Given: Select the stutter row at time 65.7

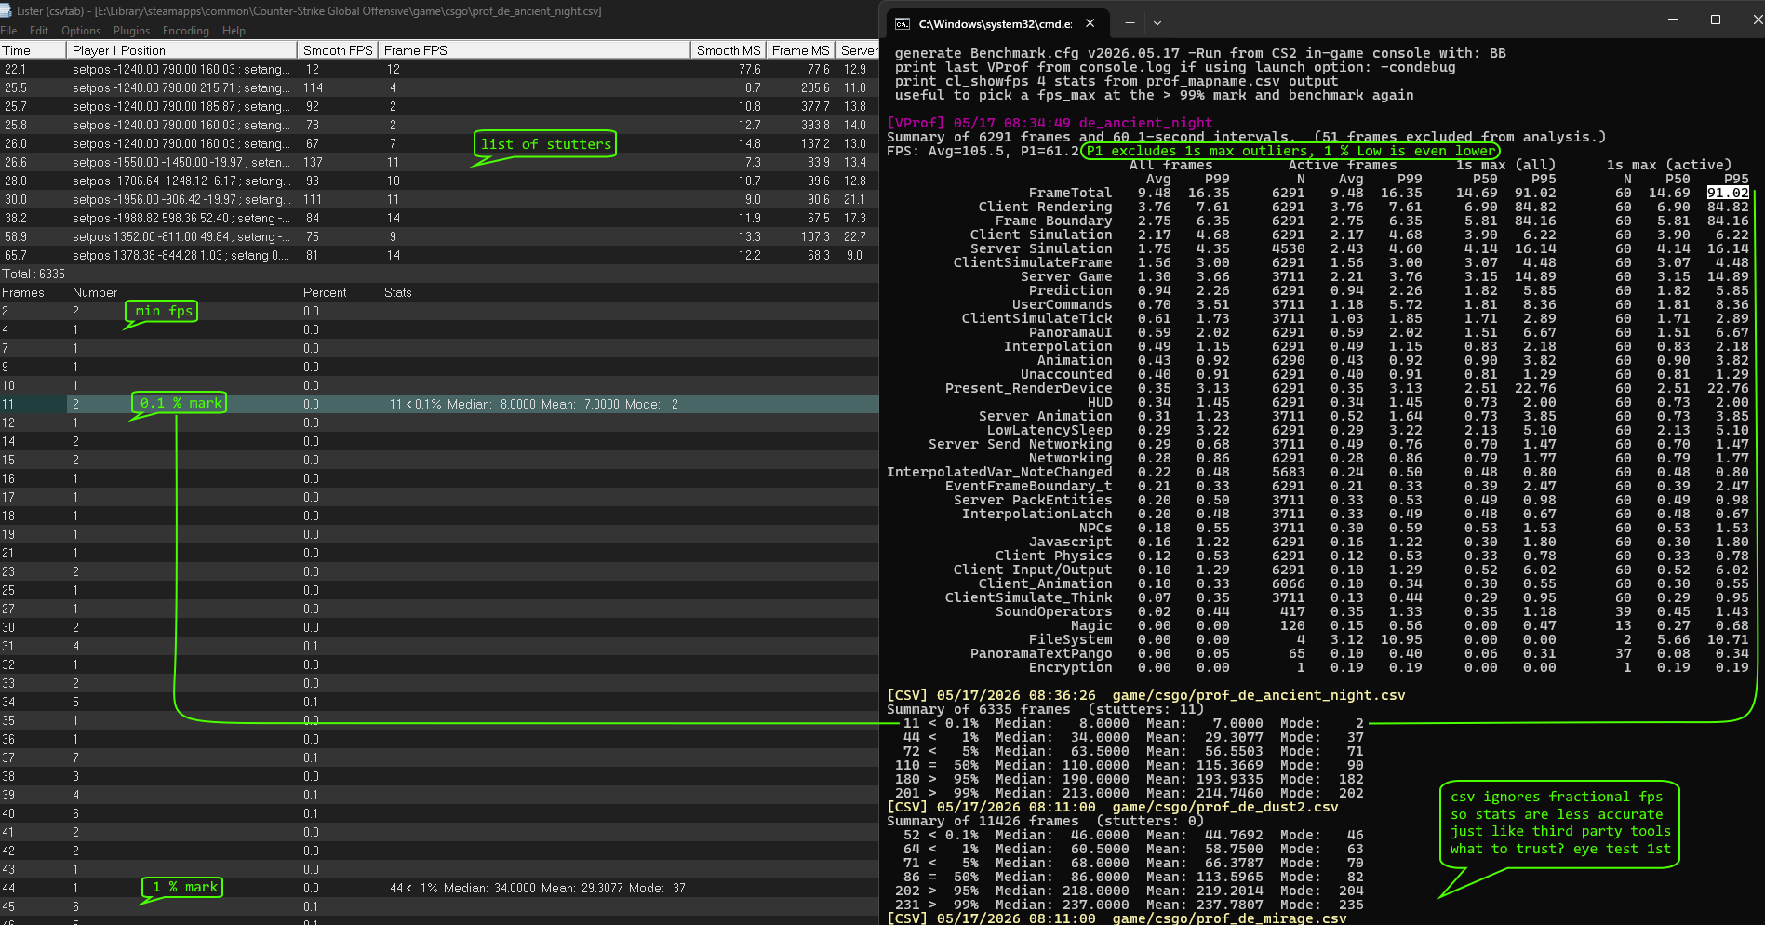Looking at the screenshot, I should coord(439,255).
